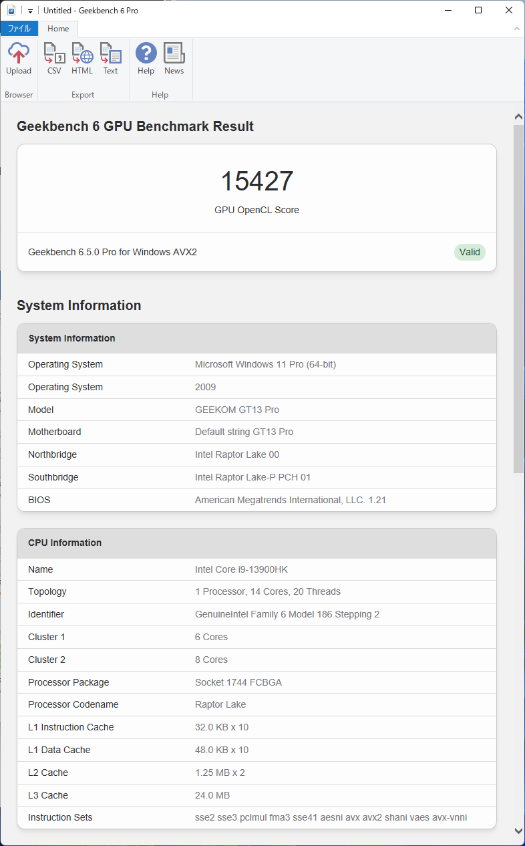This screenshot has width=525, height=846.
Task: Click the Upload icon in the ribbon
Action: 19,59
